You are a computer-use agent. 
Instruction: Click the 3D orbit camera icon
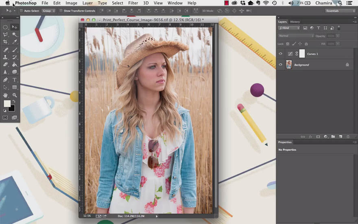point(220,11)
